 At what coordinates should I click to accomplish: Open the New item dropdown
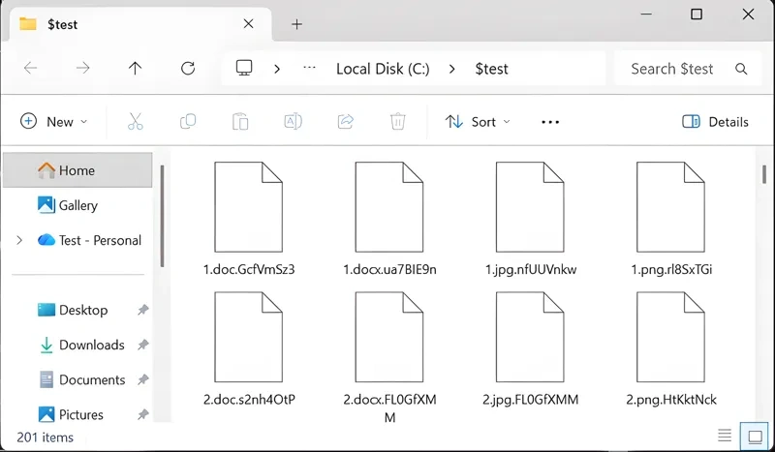click(x=54, y=122)
